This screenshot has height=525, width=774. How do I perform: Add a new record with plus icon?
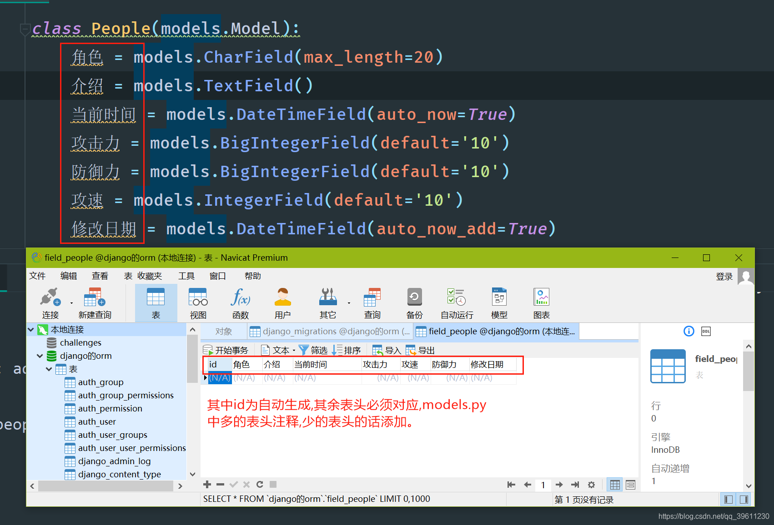pos(207,485)
